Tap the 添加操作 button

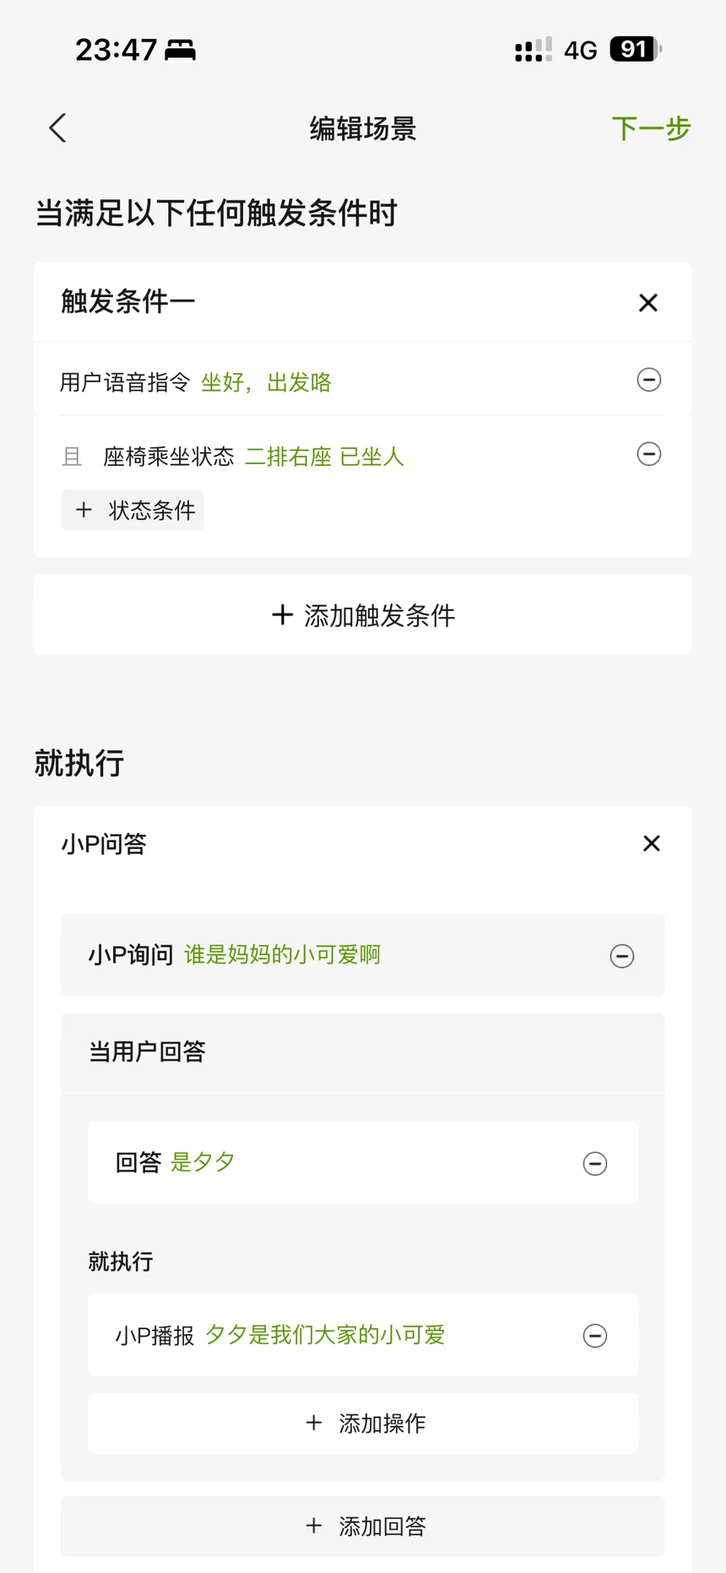click(x=363, y=1424)
